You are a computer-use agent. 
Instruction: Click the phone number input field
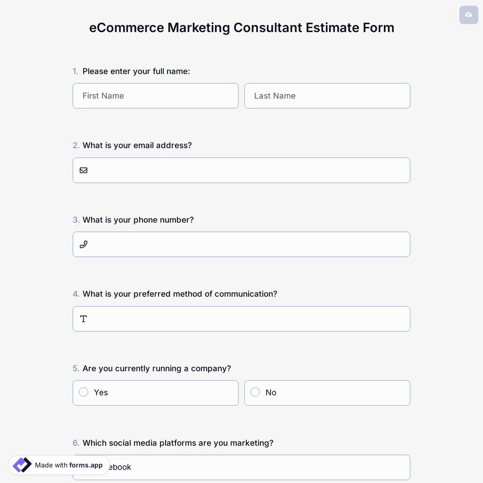[241, 244]
